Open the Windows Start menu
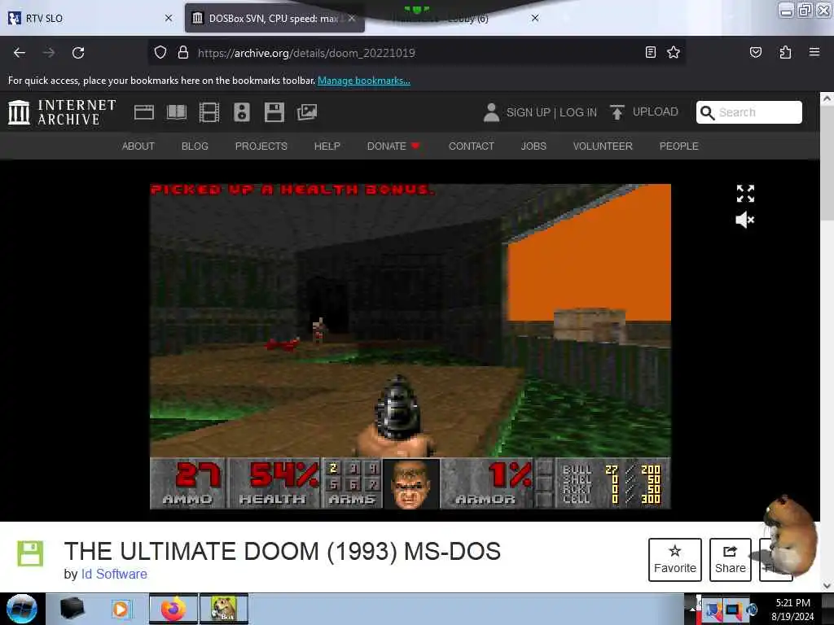Viewport: 834px width, 625px height. click(22, 609)
